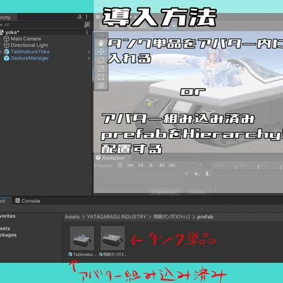Screen dimensions: 283x283
Task: Select the 惰眠タンク standalone prefab thumbnail
Action: (112, 238)
